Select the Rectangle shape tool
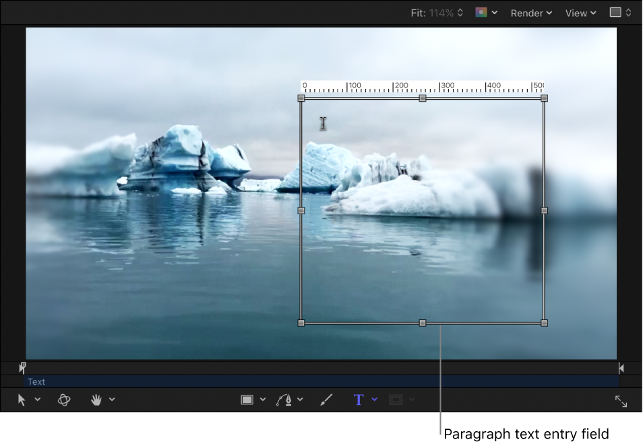This screenshot has height=446, width=643. tap(248, 400)
